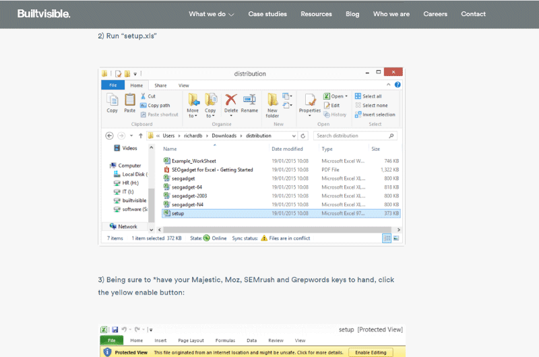Collapse the Explorer ribbon using the chevron

click(x=389, y=84)
